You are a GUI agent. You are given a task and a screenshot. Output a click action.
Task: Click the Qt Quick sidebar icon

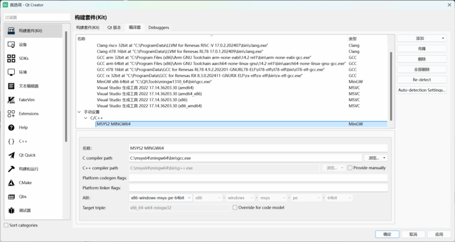(11, 155)
